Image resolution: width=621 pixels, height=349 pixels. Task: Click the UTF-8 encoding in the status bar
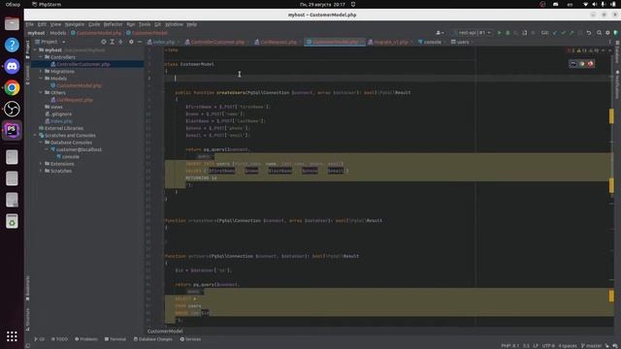click(x=548, y=346)
